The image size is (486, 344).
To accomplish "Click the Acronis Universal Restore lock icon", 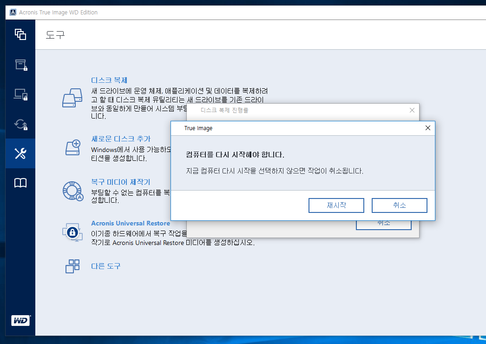I will coord(72,232).
